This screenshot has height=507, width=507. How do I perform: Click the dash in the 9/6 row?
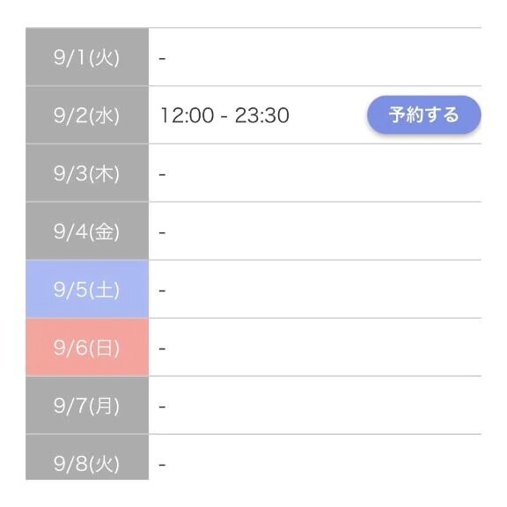pos(162,349)
